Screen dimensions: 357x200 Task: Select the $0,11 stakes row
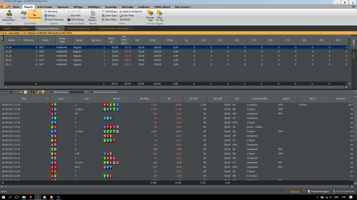(x=176, y=64)
